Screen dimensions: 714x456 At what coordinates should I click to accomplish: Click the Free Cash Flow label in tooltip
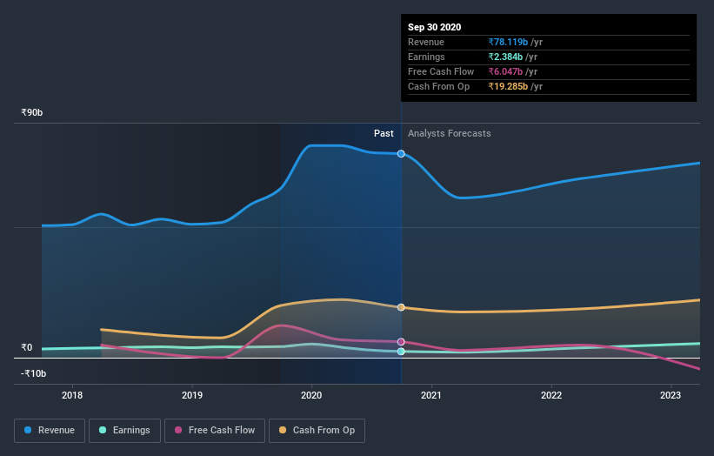point(441,71)
